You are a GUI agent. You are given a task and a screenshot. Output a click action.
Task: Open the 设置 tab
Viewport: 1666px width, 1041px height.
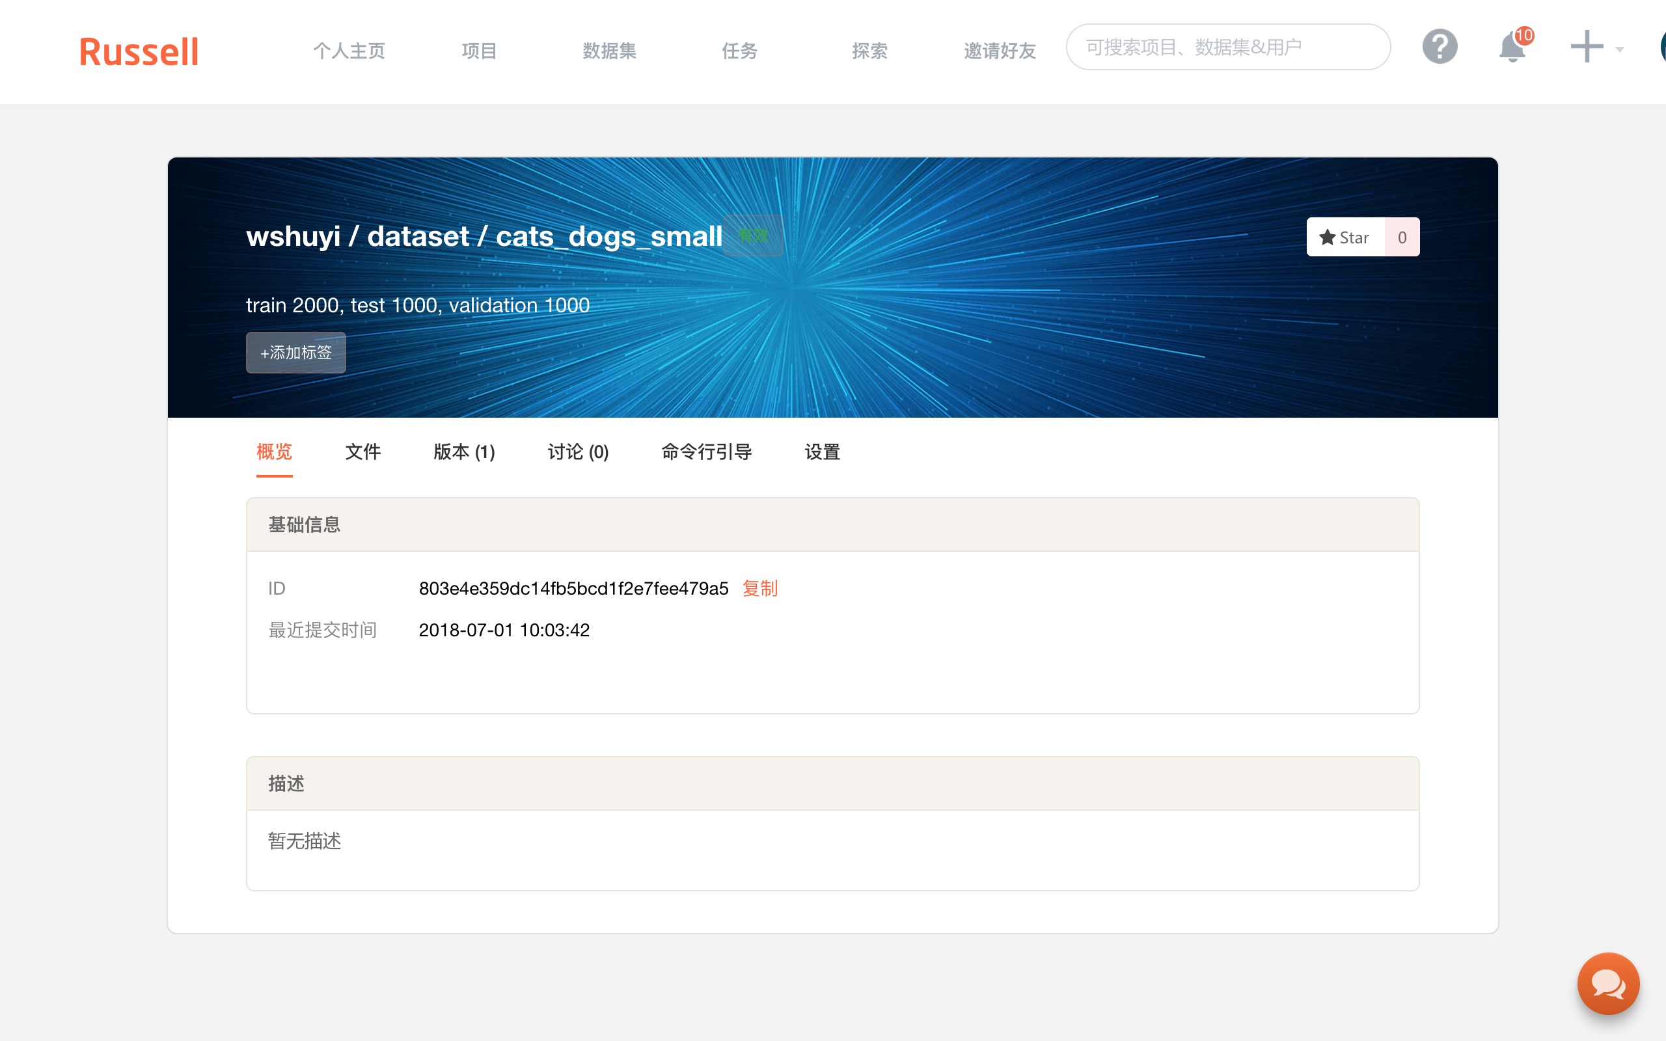(822, 452)
